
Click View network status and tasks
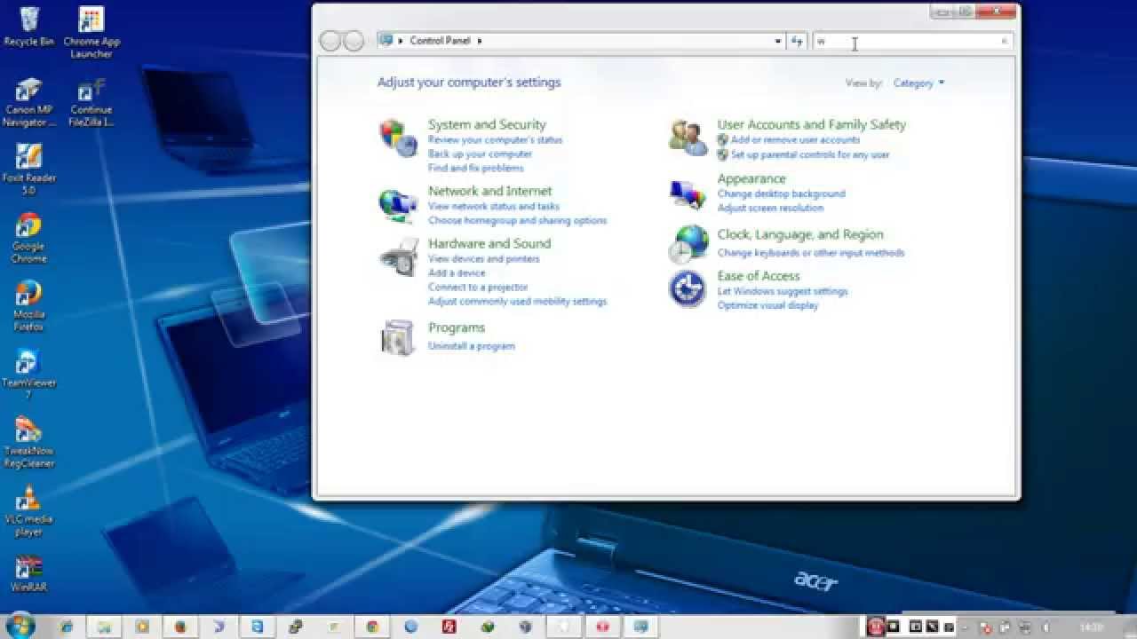pos(494,206)
